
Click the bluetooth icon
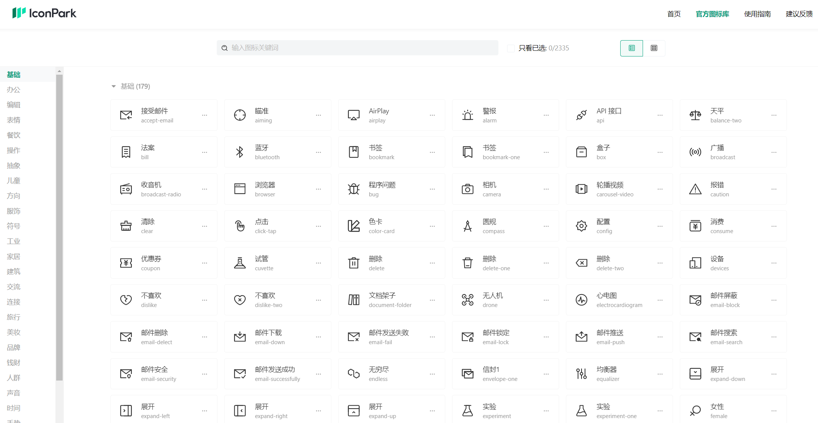tap(240, 152)
